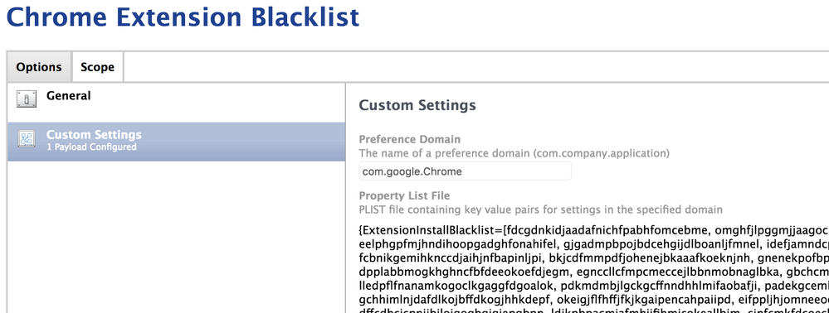This screenshot has width=829, height=313.
Task: Click the '1 Payload Configured' subtitle
Action: [91, 147]
